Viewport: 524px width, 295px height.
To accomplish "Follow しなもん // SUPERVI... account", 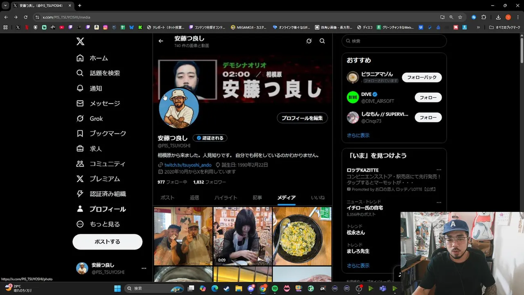I will coord(428,118).
